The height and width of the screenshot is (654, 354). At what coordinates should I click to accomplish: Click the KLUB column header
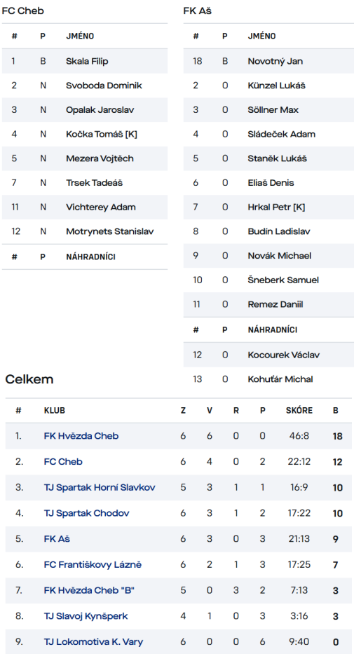54,411
